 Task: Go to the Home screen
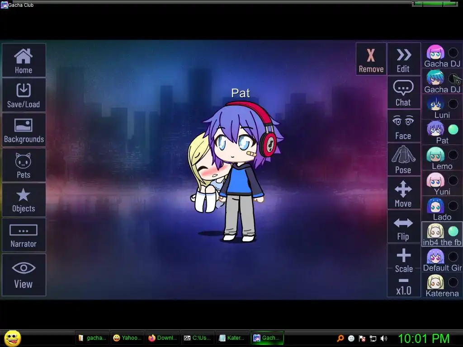(x=24, y=60)
